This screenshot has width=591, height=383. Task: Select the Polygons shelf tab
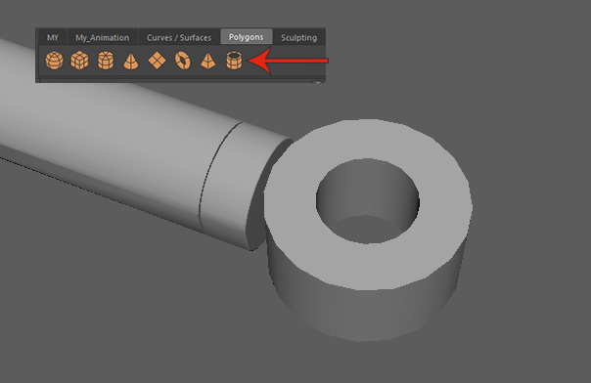[x=247, y=37]
